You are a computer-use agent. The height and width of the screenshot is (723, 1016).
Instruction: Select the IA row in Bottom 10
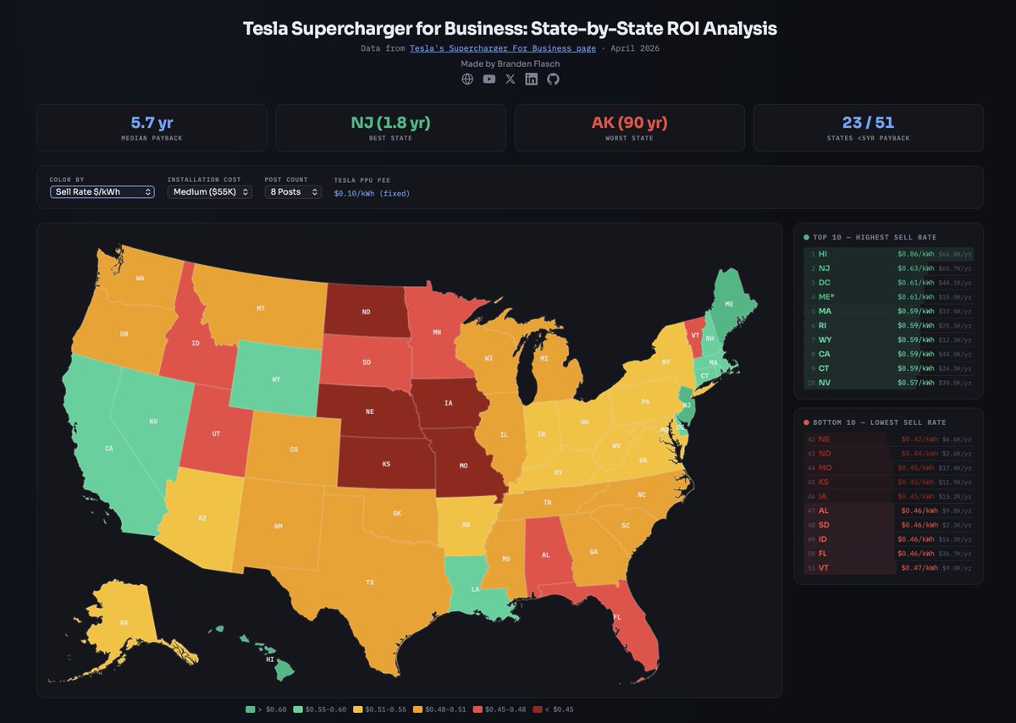[x=888, y=497]
